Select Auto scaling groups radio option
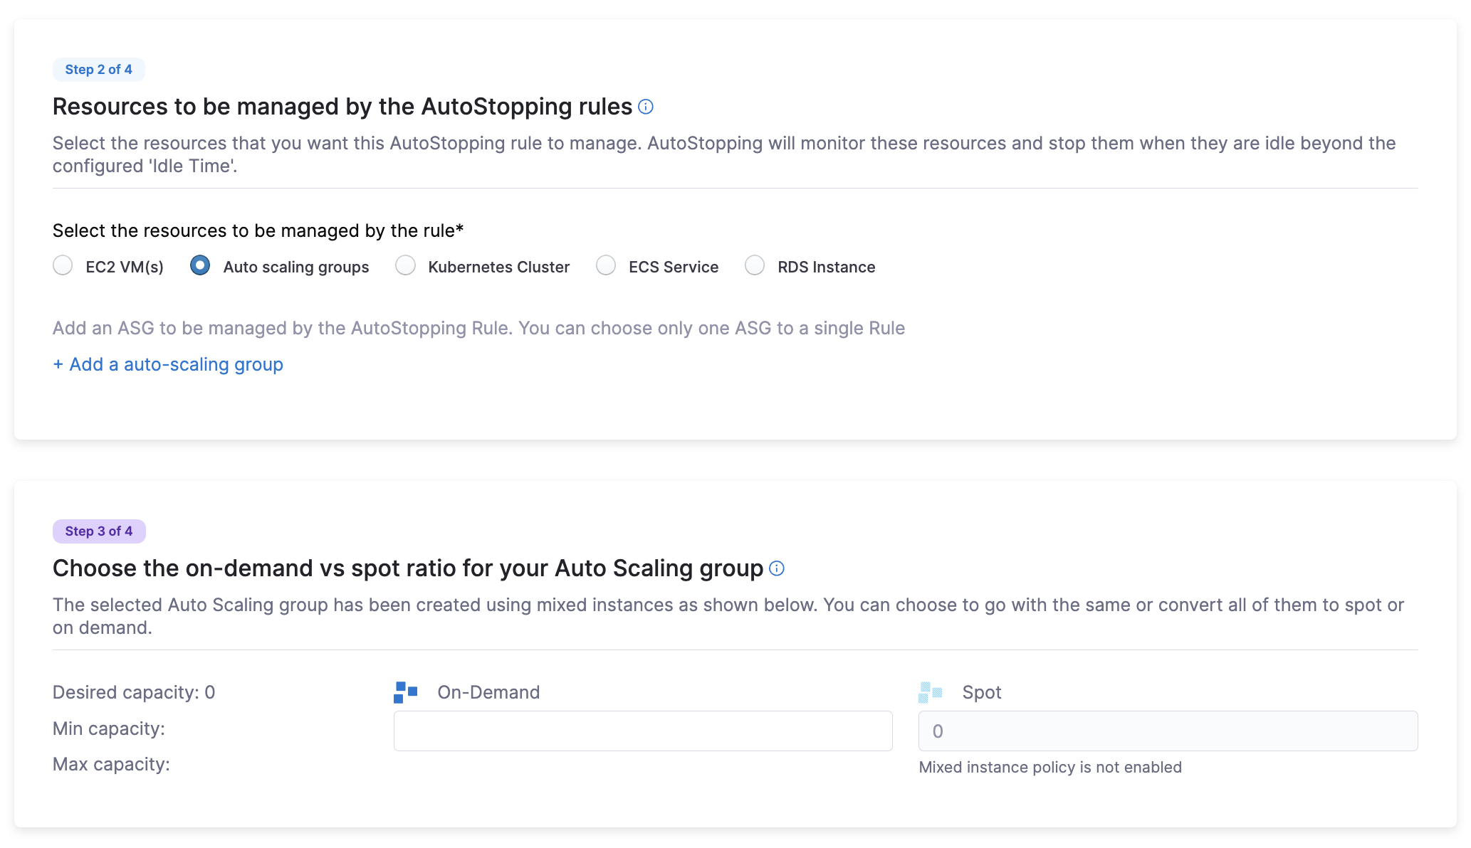 (x=200, y=266)
